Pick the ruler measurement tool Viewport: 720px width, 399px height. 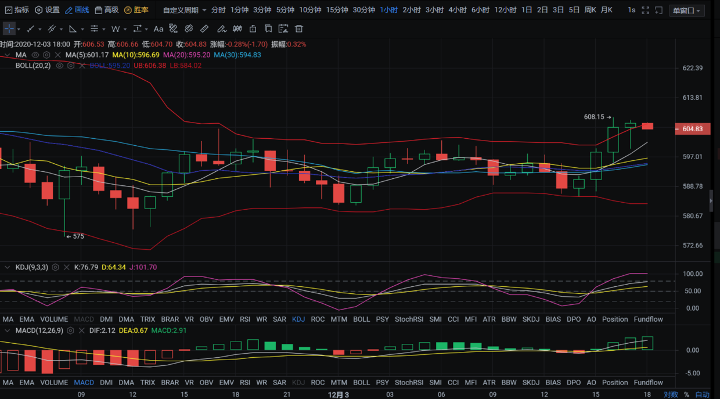tap(204, 29)
